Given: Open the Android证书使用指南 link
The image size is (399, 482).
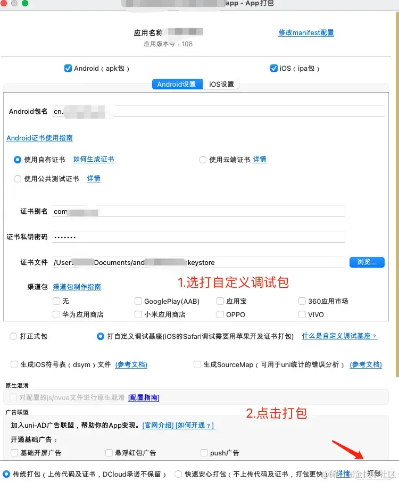Looking at the screenshot, I should (x=39, y=138).
